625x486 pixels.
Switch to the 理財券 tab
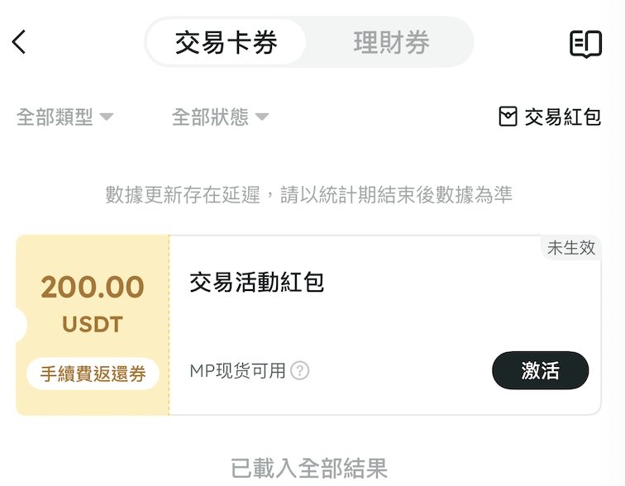coord(391,42)
